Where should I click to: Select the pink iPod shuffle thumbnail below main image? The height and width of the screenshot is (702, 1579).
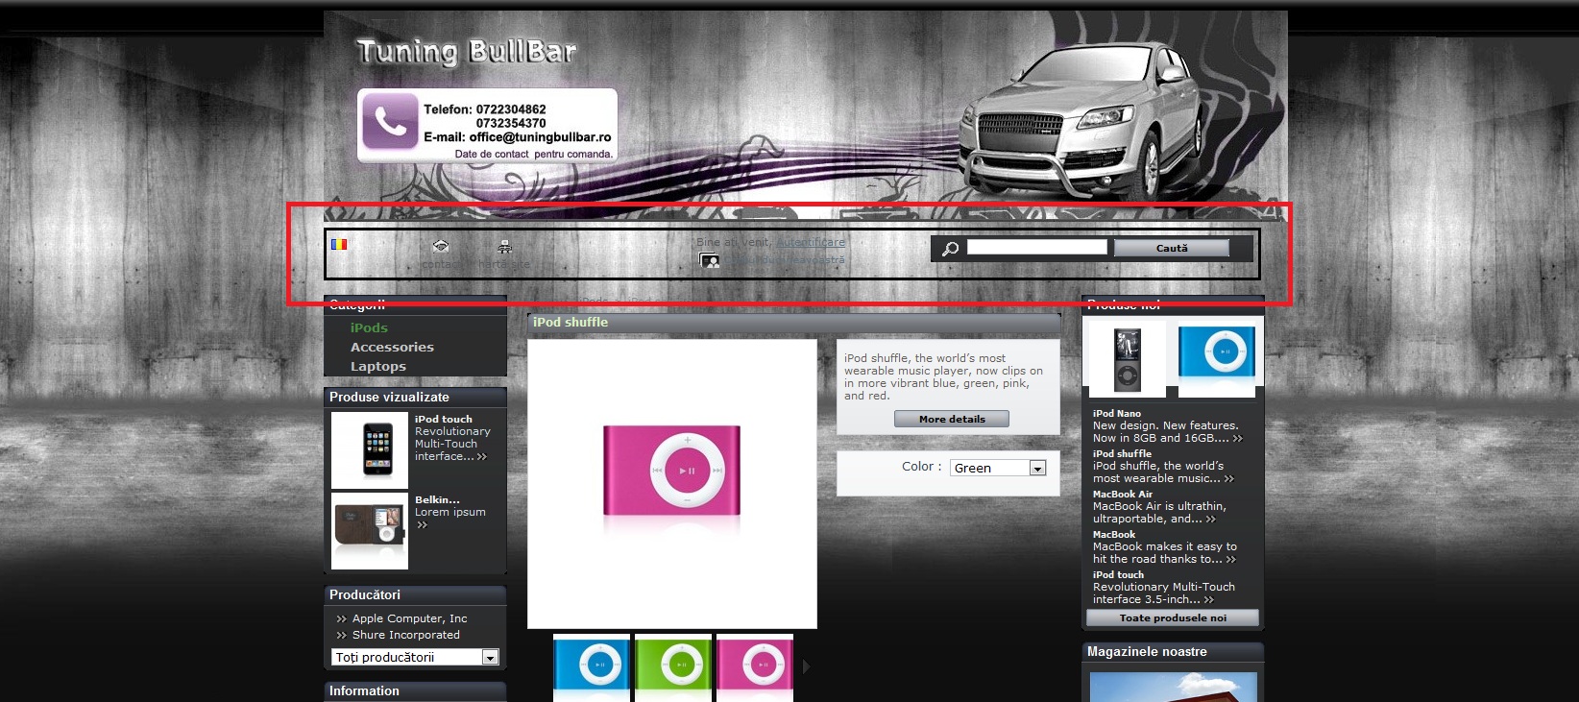tap(755, 667)
